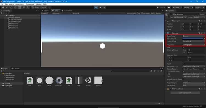The width and height of the screenshot is (206, 108).
Task: Open the Layer Default dropdown
Action: tap(199, 17)
